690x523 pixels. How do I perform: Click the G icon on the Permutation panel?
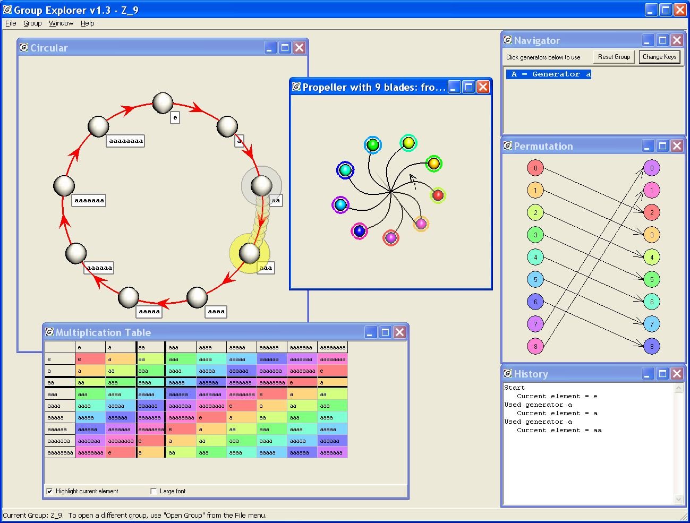(x=508, y=145)
